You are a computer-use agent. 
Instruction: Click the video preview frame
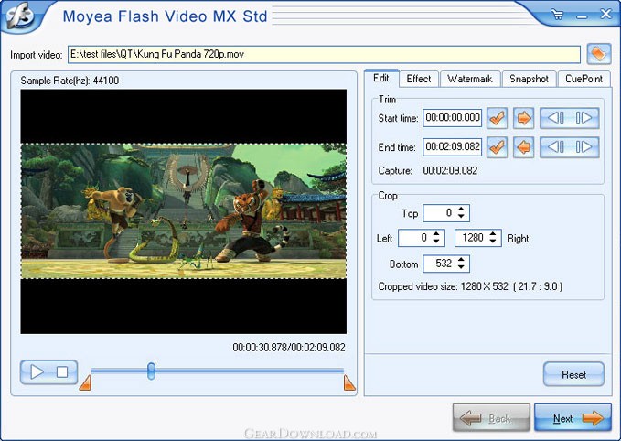pyautogui.click(x=183, y=211)
